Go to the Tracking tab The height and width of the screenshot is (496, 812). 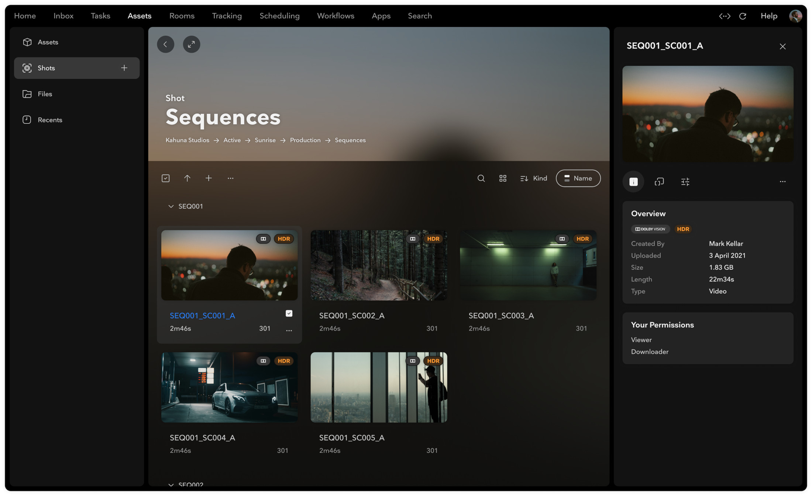coord(227,16)
